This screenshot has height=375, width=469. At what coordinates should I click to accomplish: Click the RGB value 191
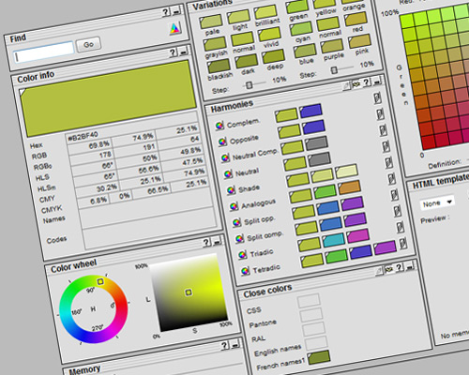tap(149, 147)
